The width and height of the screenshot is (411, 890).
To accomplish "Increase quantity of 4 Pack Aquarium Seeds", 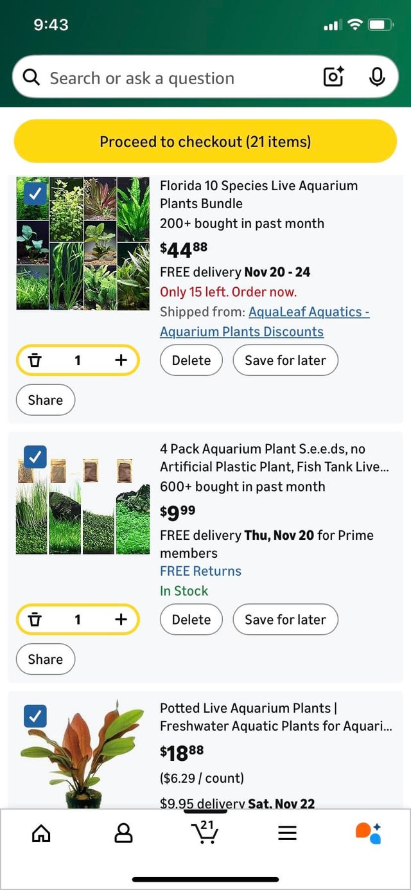I will coord(121,619).
